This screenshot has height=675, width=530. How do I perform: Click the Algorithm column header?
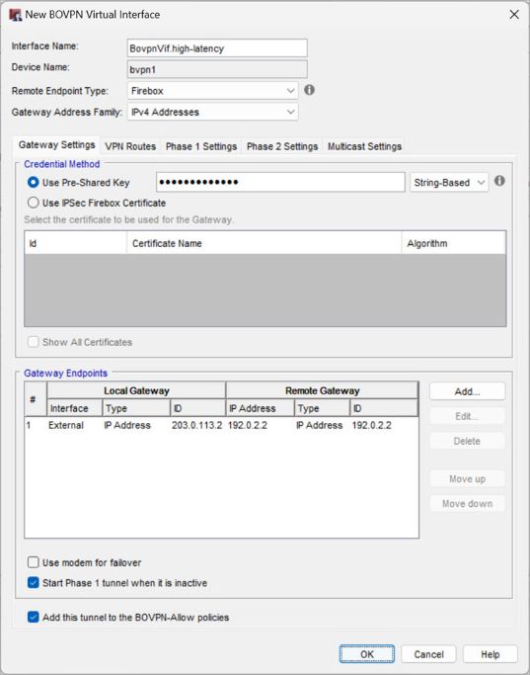point(453,243)
